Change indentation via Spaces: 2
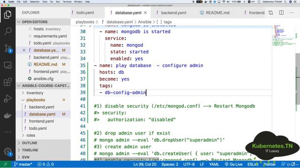 170,164
